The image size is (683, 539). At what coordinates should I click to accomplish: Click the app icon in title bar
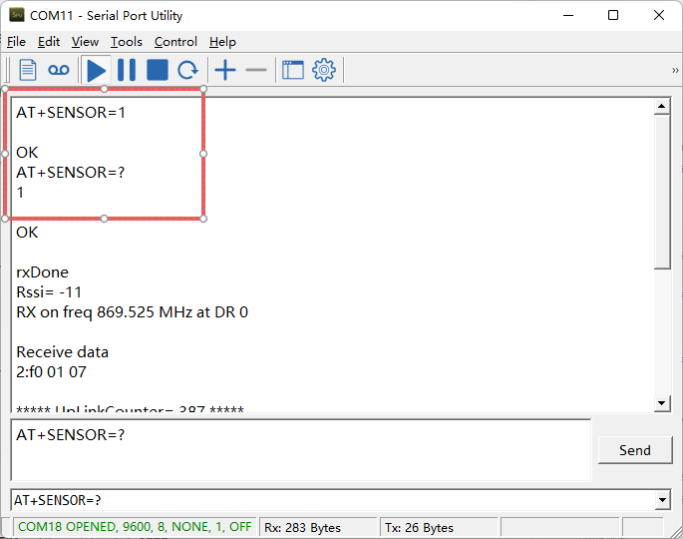[x=17, y=15]
